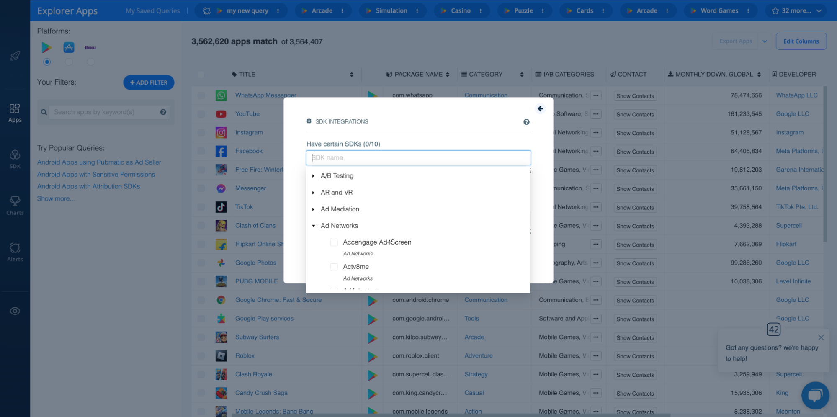Open the options menu on the Cards tab
Viewport: 837px width, 417px height.
[x=603, y=11]
